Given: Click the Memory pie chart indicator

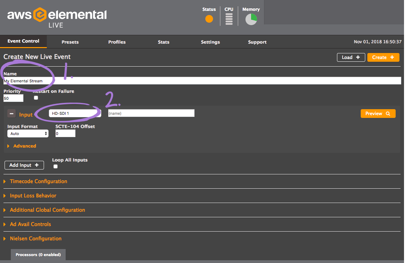Looking at the screenshot, I should click(x=251, y=19).
